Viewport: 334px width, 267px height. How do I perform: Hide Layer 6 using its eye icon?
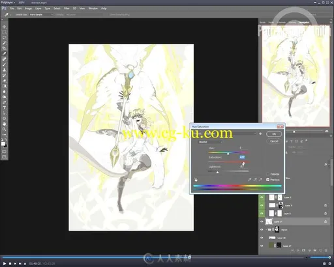coord(262,214)
